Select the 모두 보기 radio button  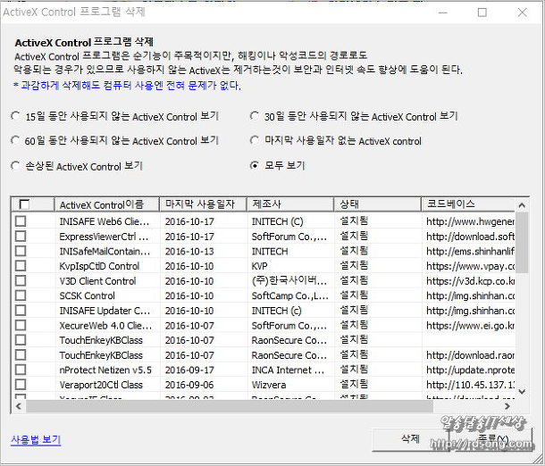point(256,166)
